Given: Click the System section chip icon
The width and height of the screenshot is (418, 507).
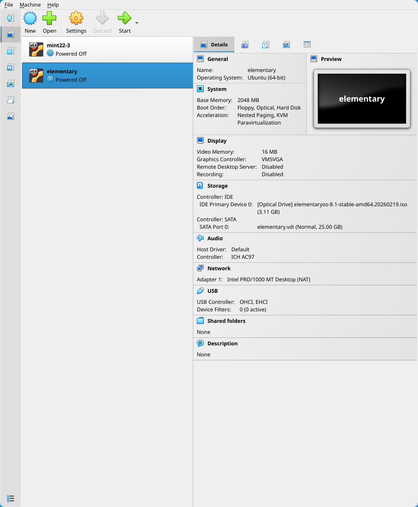Looking at the screenshot, I should pyautogui.click(x=200, y=89).
